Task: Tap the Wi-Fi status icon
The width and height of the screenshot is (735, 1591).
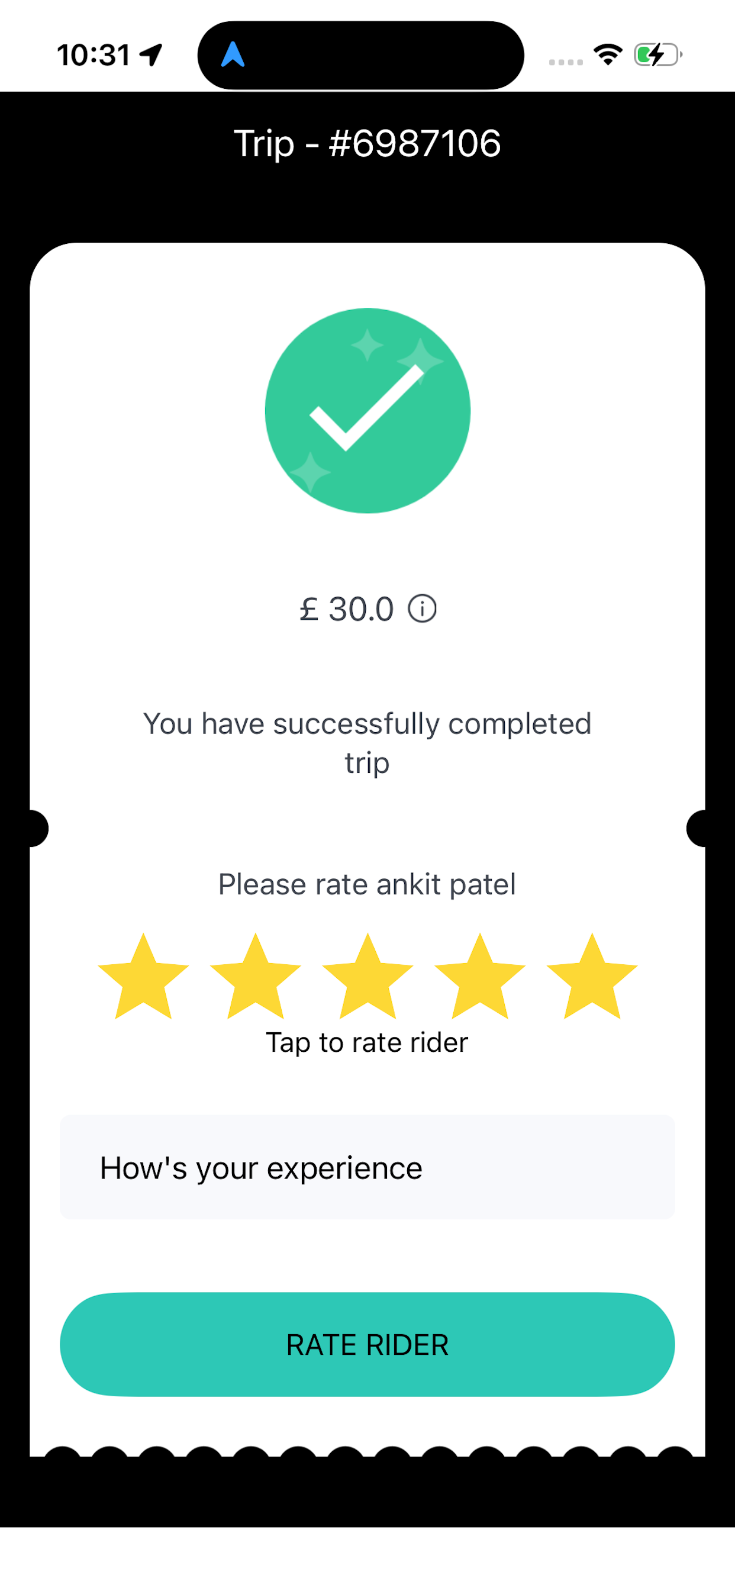Action: tap(608, 54)
